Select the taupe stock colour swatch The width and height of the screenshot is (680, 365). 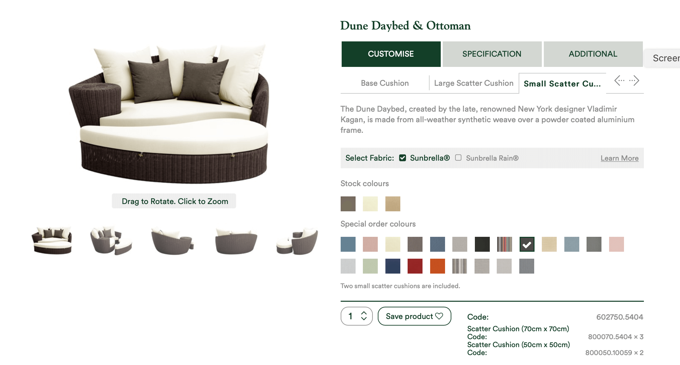(348, 204)
